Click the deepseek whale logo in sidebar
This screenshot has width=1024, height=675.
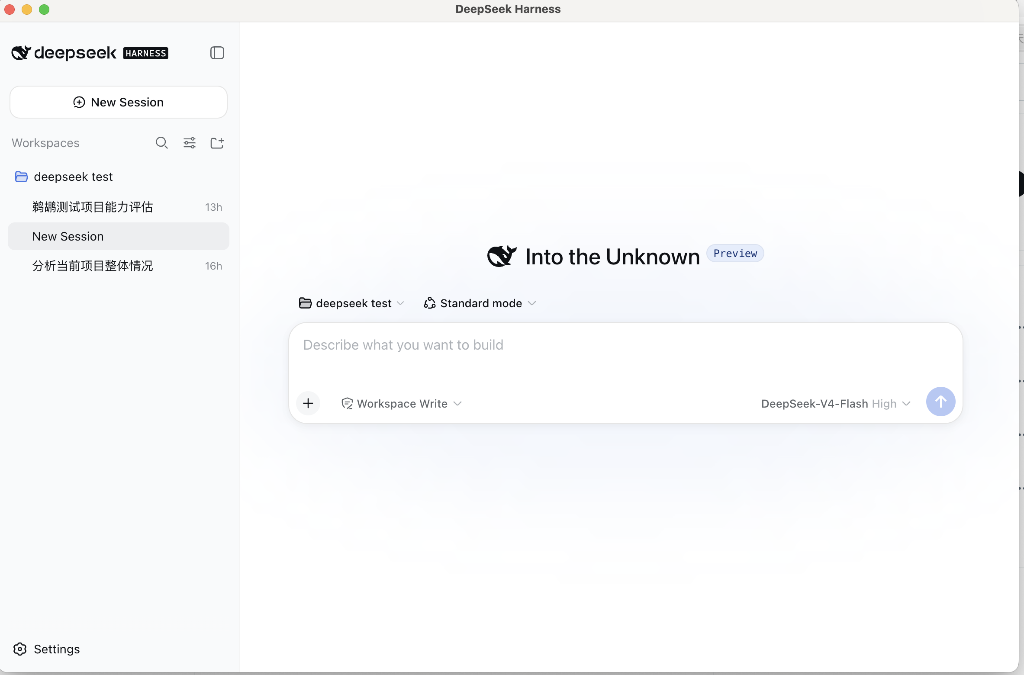pos(21,53)
